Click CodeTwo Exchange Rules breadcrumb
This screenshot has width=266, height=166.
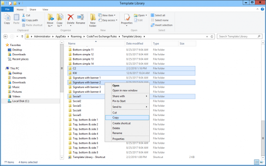pos(101,37)
